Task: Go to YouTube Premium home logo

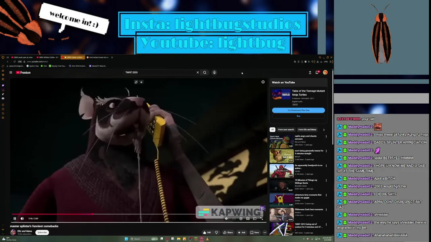Action: click(x=23, y=73)
